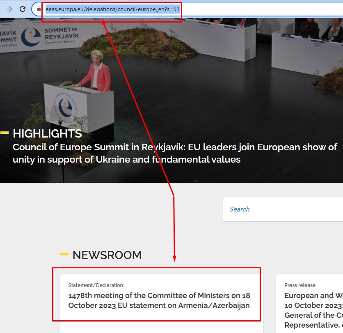Viewport: 343px width, 333px height.
Task: Click the padlock site info icon
Action: click(39, 9)
